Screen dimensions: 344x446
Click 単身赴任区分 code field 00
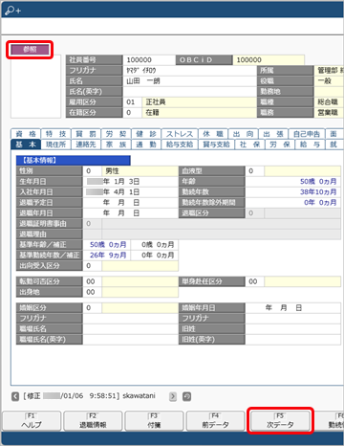point(254,281)
